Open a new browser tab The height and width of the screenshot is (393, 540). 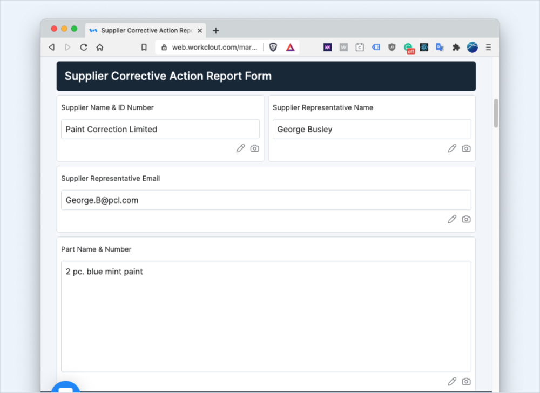pyautogui.click(x=216, y=30)
